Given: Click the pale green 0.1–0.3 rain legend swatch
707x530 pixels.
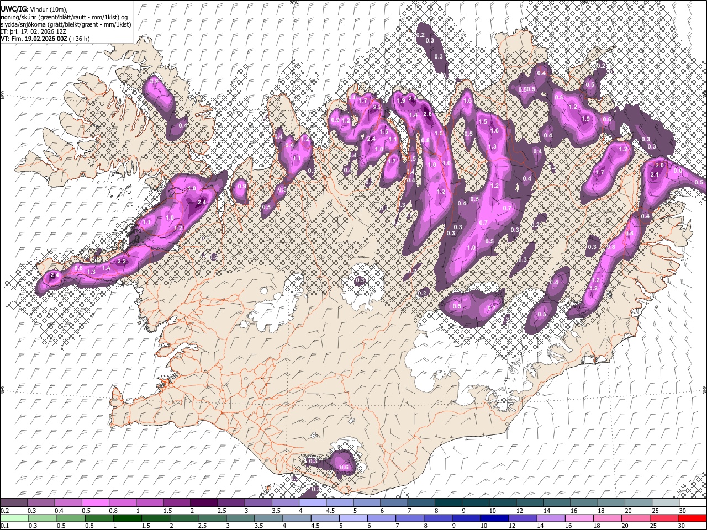Looking at the screenshot, I should pyautogui.click(x=14, y=518).
